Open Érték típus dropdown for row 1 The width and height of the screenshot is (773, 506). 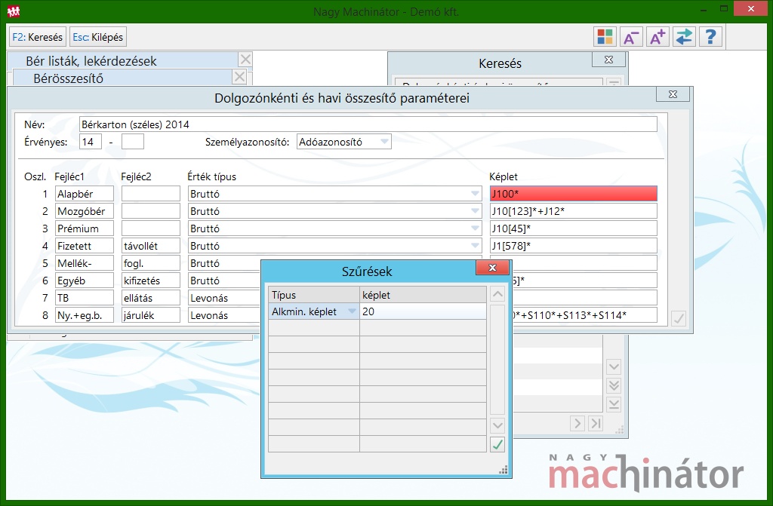click(475, 194)
